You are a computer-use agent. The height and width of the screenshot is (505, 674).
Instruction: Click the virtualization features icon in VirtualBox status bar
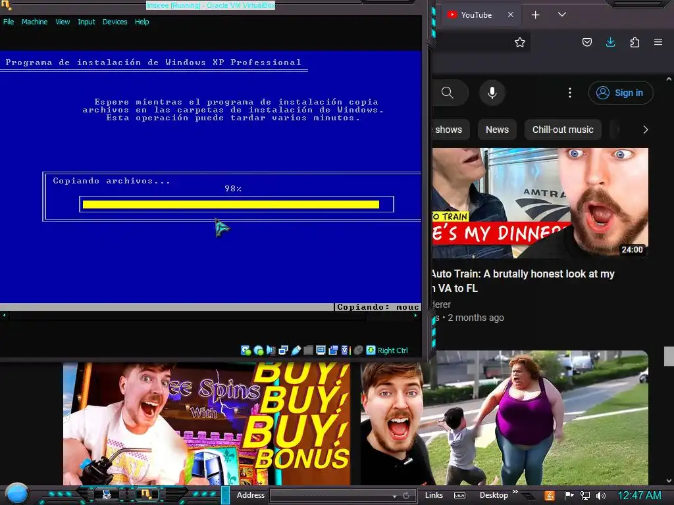pyautogui.click(x=346, y=350)
